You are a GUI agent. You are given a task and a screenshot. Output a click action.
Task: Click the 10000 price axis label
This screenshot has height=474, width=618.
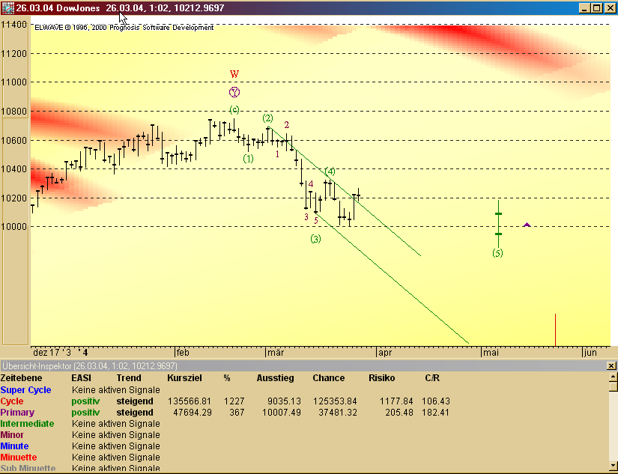point(13,227)
